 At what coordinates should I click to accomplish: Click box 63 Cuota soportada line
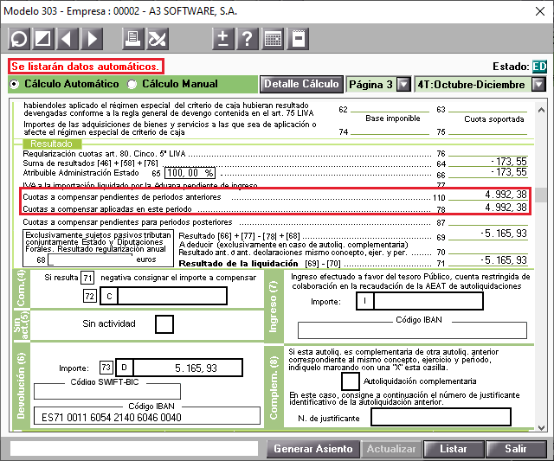(x=487, y=110)
